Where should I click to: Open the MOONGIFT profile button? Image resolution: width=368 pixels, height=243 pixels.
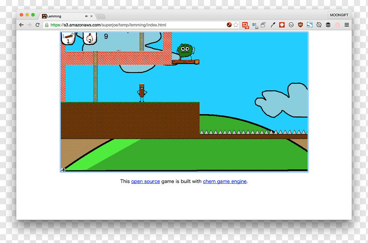point(339,15)
